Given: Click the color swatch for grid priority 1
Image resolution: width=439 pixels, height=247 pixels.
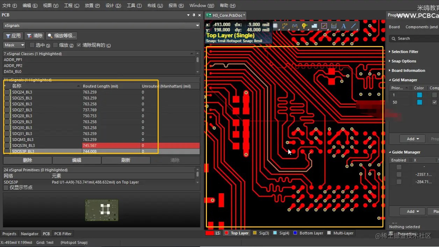Looking at the screenshot, I should (x=419, y=95).
